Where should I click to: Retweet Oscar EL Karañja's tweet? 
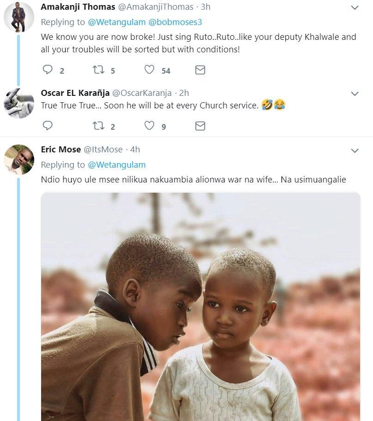(x=98, y=126)
